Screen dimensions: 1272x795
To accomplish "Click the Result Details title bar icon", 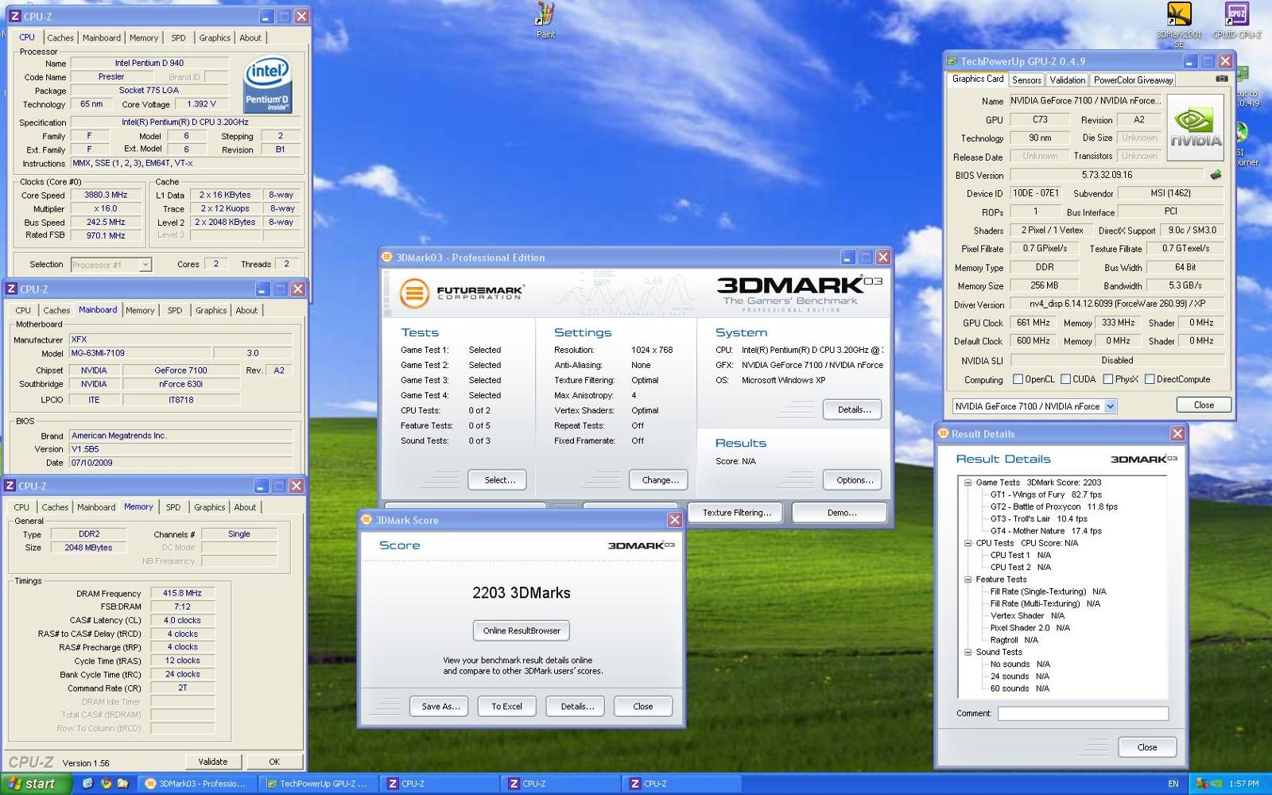I will [x=944, y=434].
